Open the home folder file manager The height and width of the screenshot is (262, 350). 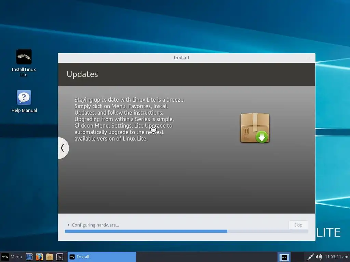coord(49,257)
